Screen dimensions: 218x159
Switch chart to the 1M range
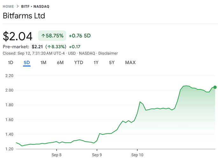[43, 63]
